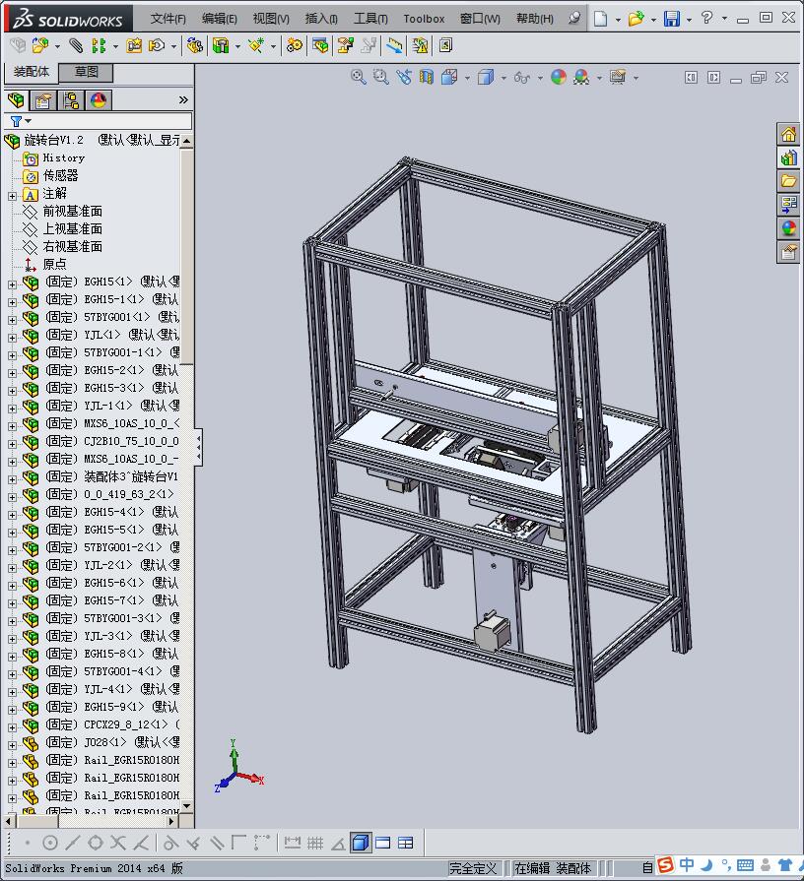Screen dimensions: 804x881
Task: Open the DisplayManager tab icon
Action: [99, 100]
